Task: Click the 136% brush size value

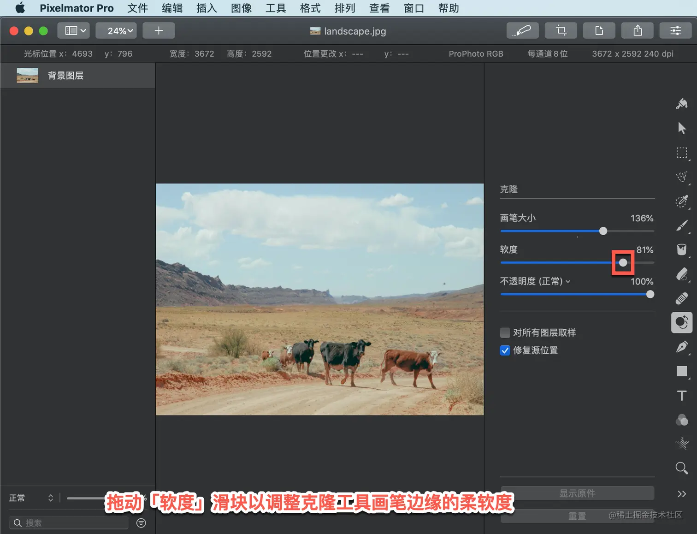Action: click(642, 218)
